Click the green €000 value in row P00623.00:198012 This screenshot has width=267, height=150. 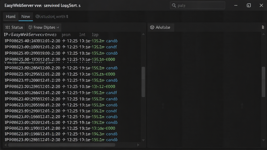coord(110,128)
